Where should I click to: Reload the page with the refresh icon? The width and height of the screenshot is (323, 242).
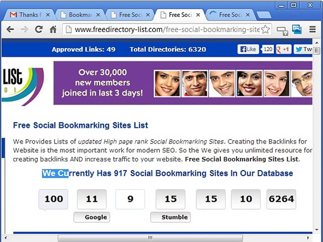coord(38,30)
